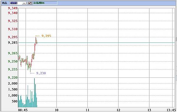The image size is (177, 112).
Task: Click the 08:45 start time label
Action: (x=23, y=110)
